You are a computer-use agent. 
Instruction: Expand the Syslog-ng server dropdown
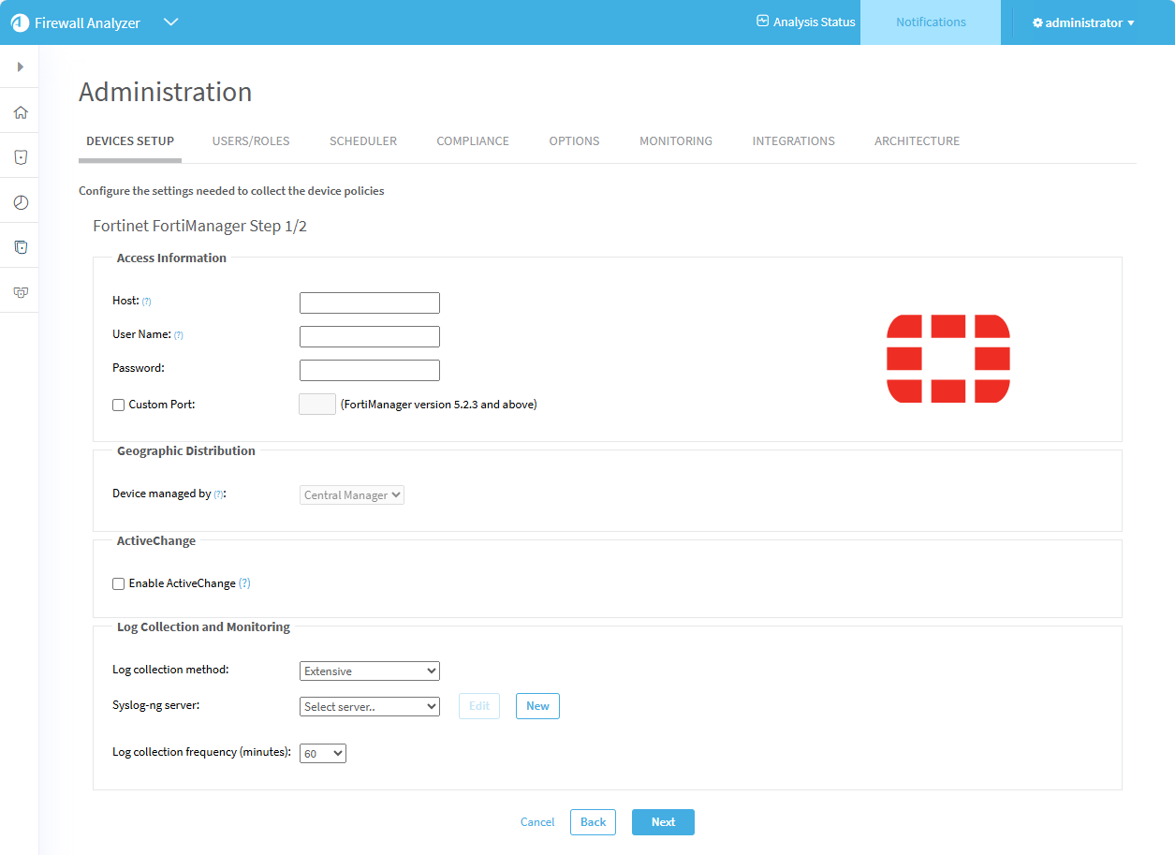click(x=369, y=707)
